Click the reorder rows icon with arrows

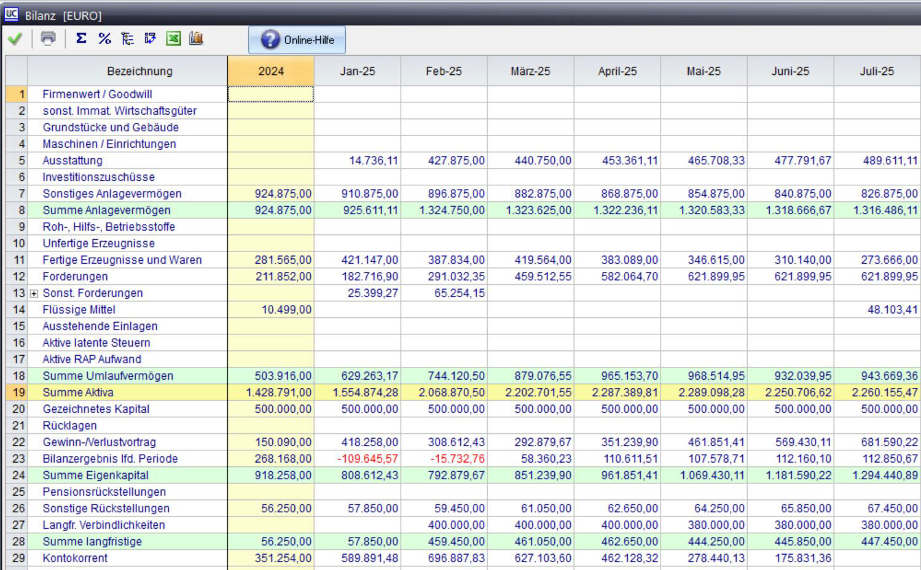tap(150, 39)
